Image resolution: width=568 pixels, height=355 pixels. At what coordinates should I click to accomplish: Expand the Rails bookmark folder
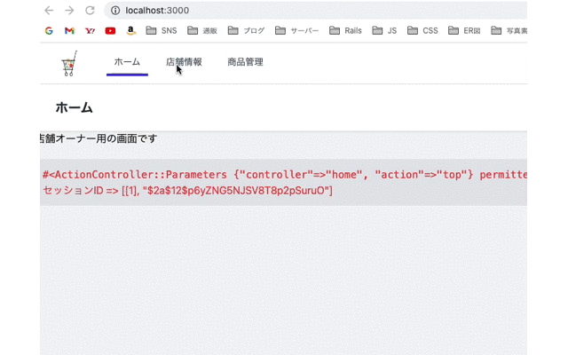coord(346,30)
